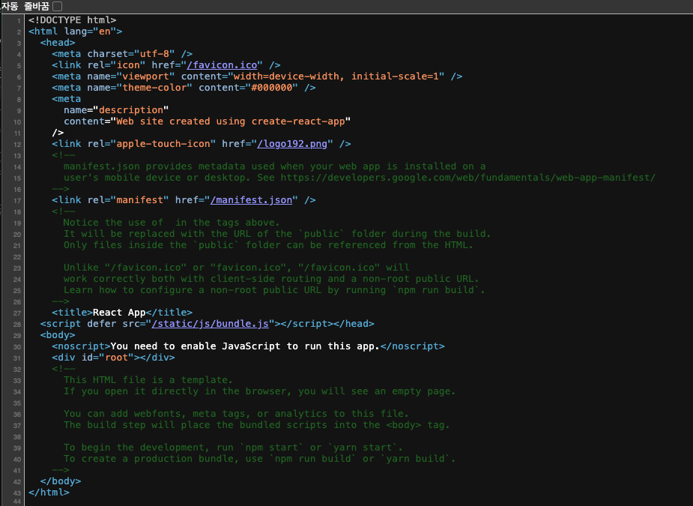
Task: Click the "The build step will place" comment line
Action: coord(256,425)
